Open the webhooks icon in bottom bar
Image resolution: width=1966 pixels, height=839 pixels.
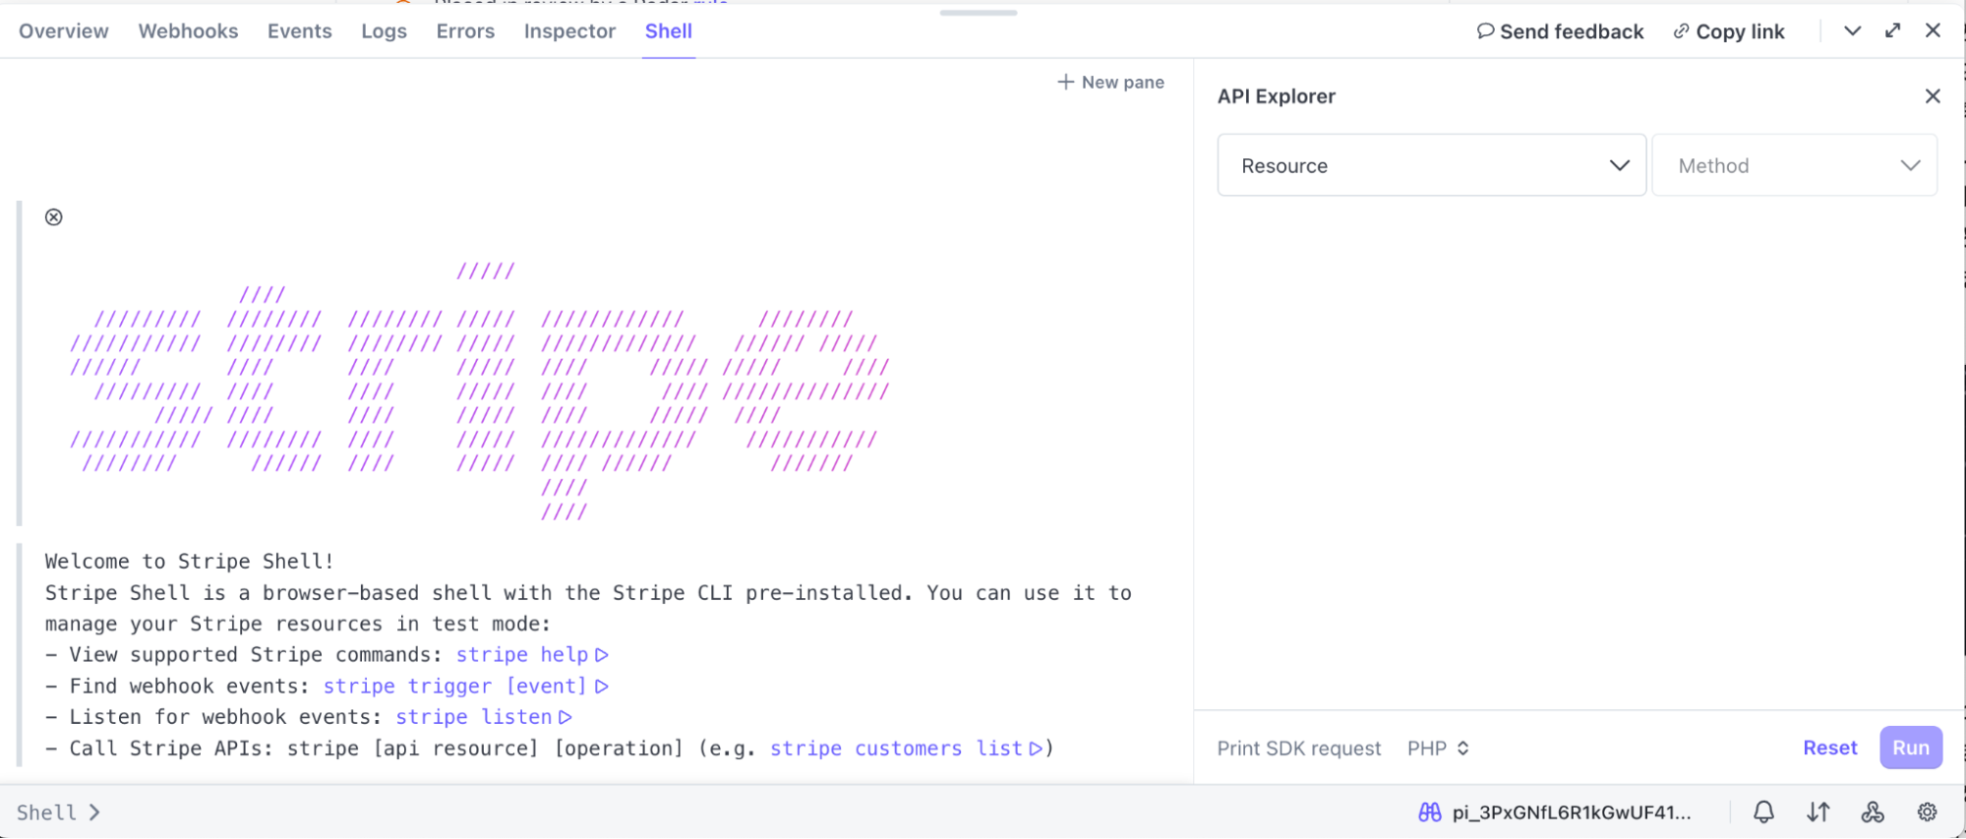(x=1873, y=811)
